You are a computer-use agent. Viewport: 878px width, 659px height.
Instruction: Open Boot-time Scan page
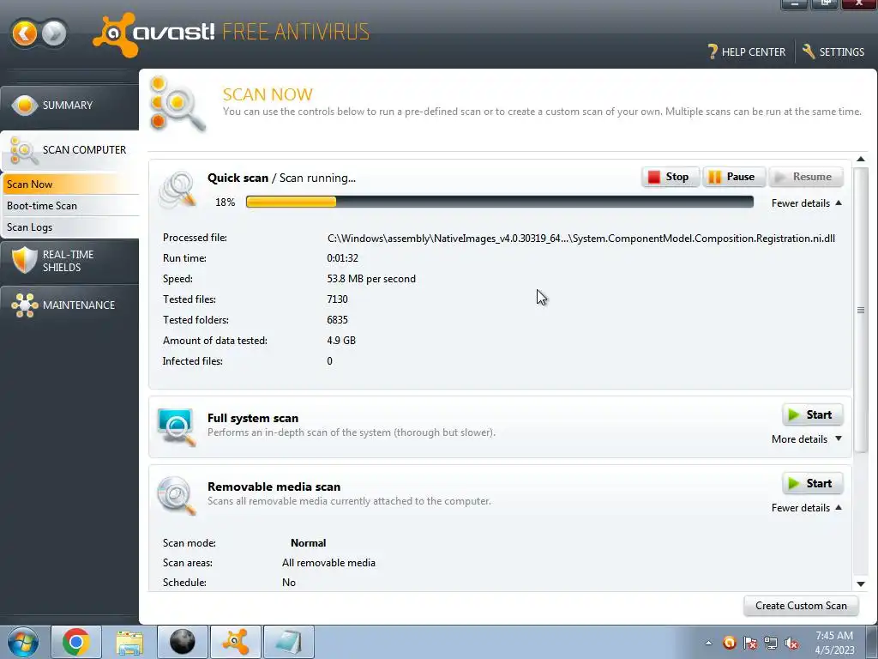coord(69,206)
